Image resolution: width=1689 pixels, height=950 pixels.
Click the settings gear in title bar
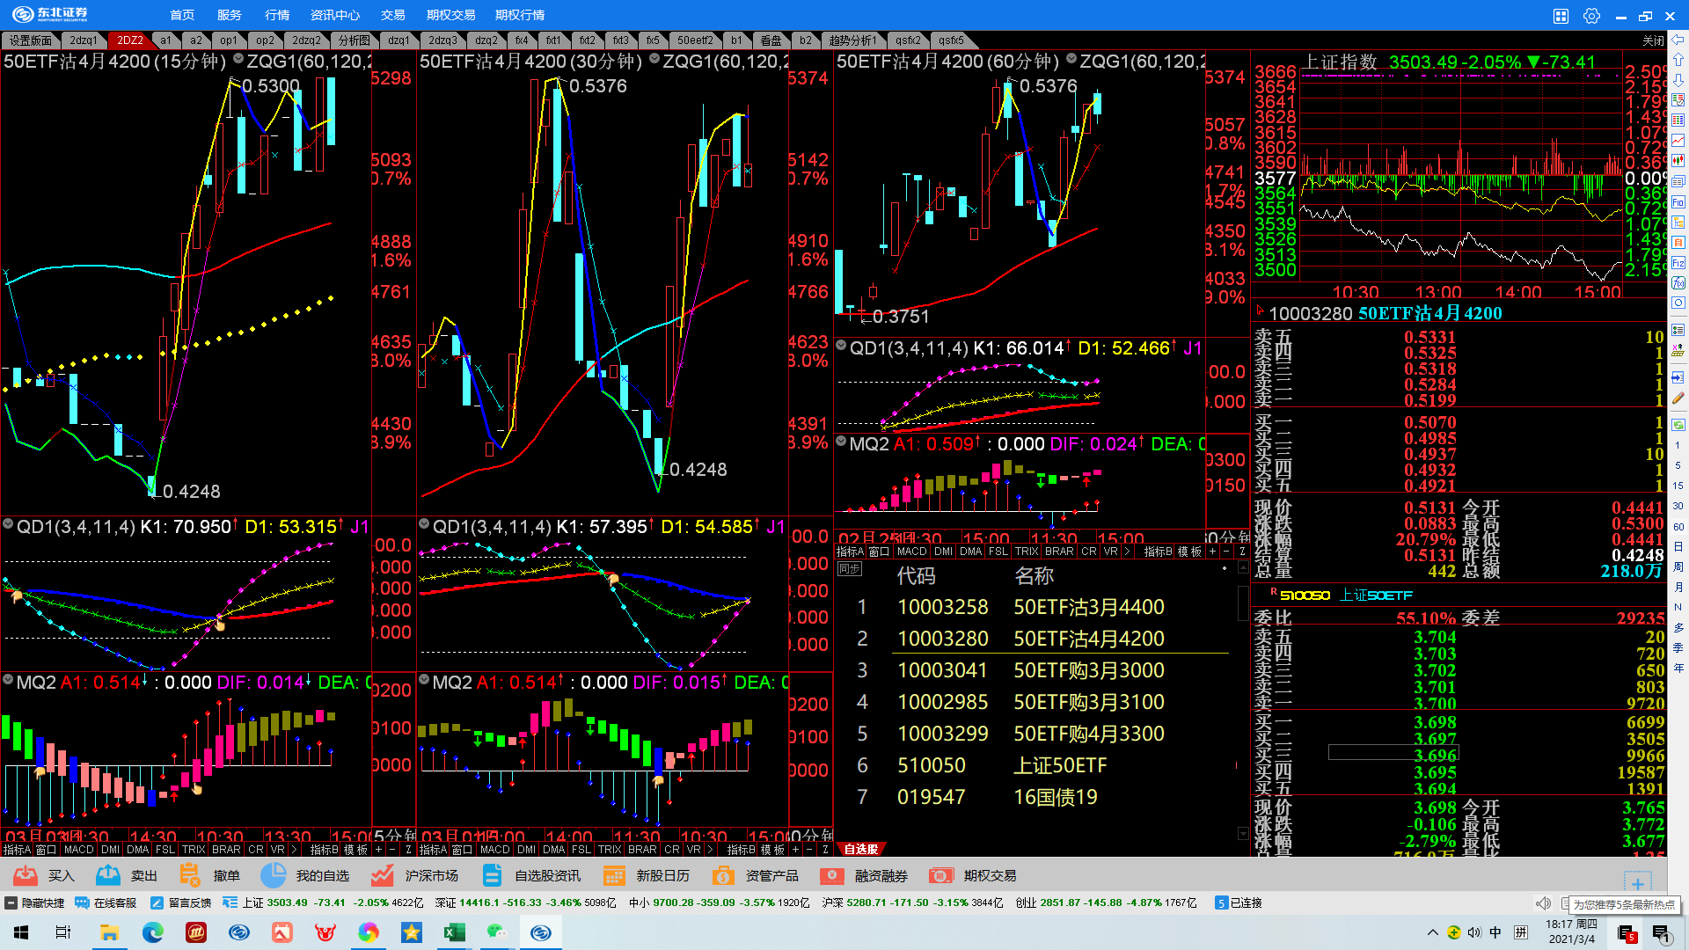click(x=1591, y=15)
